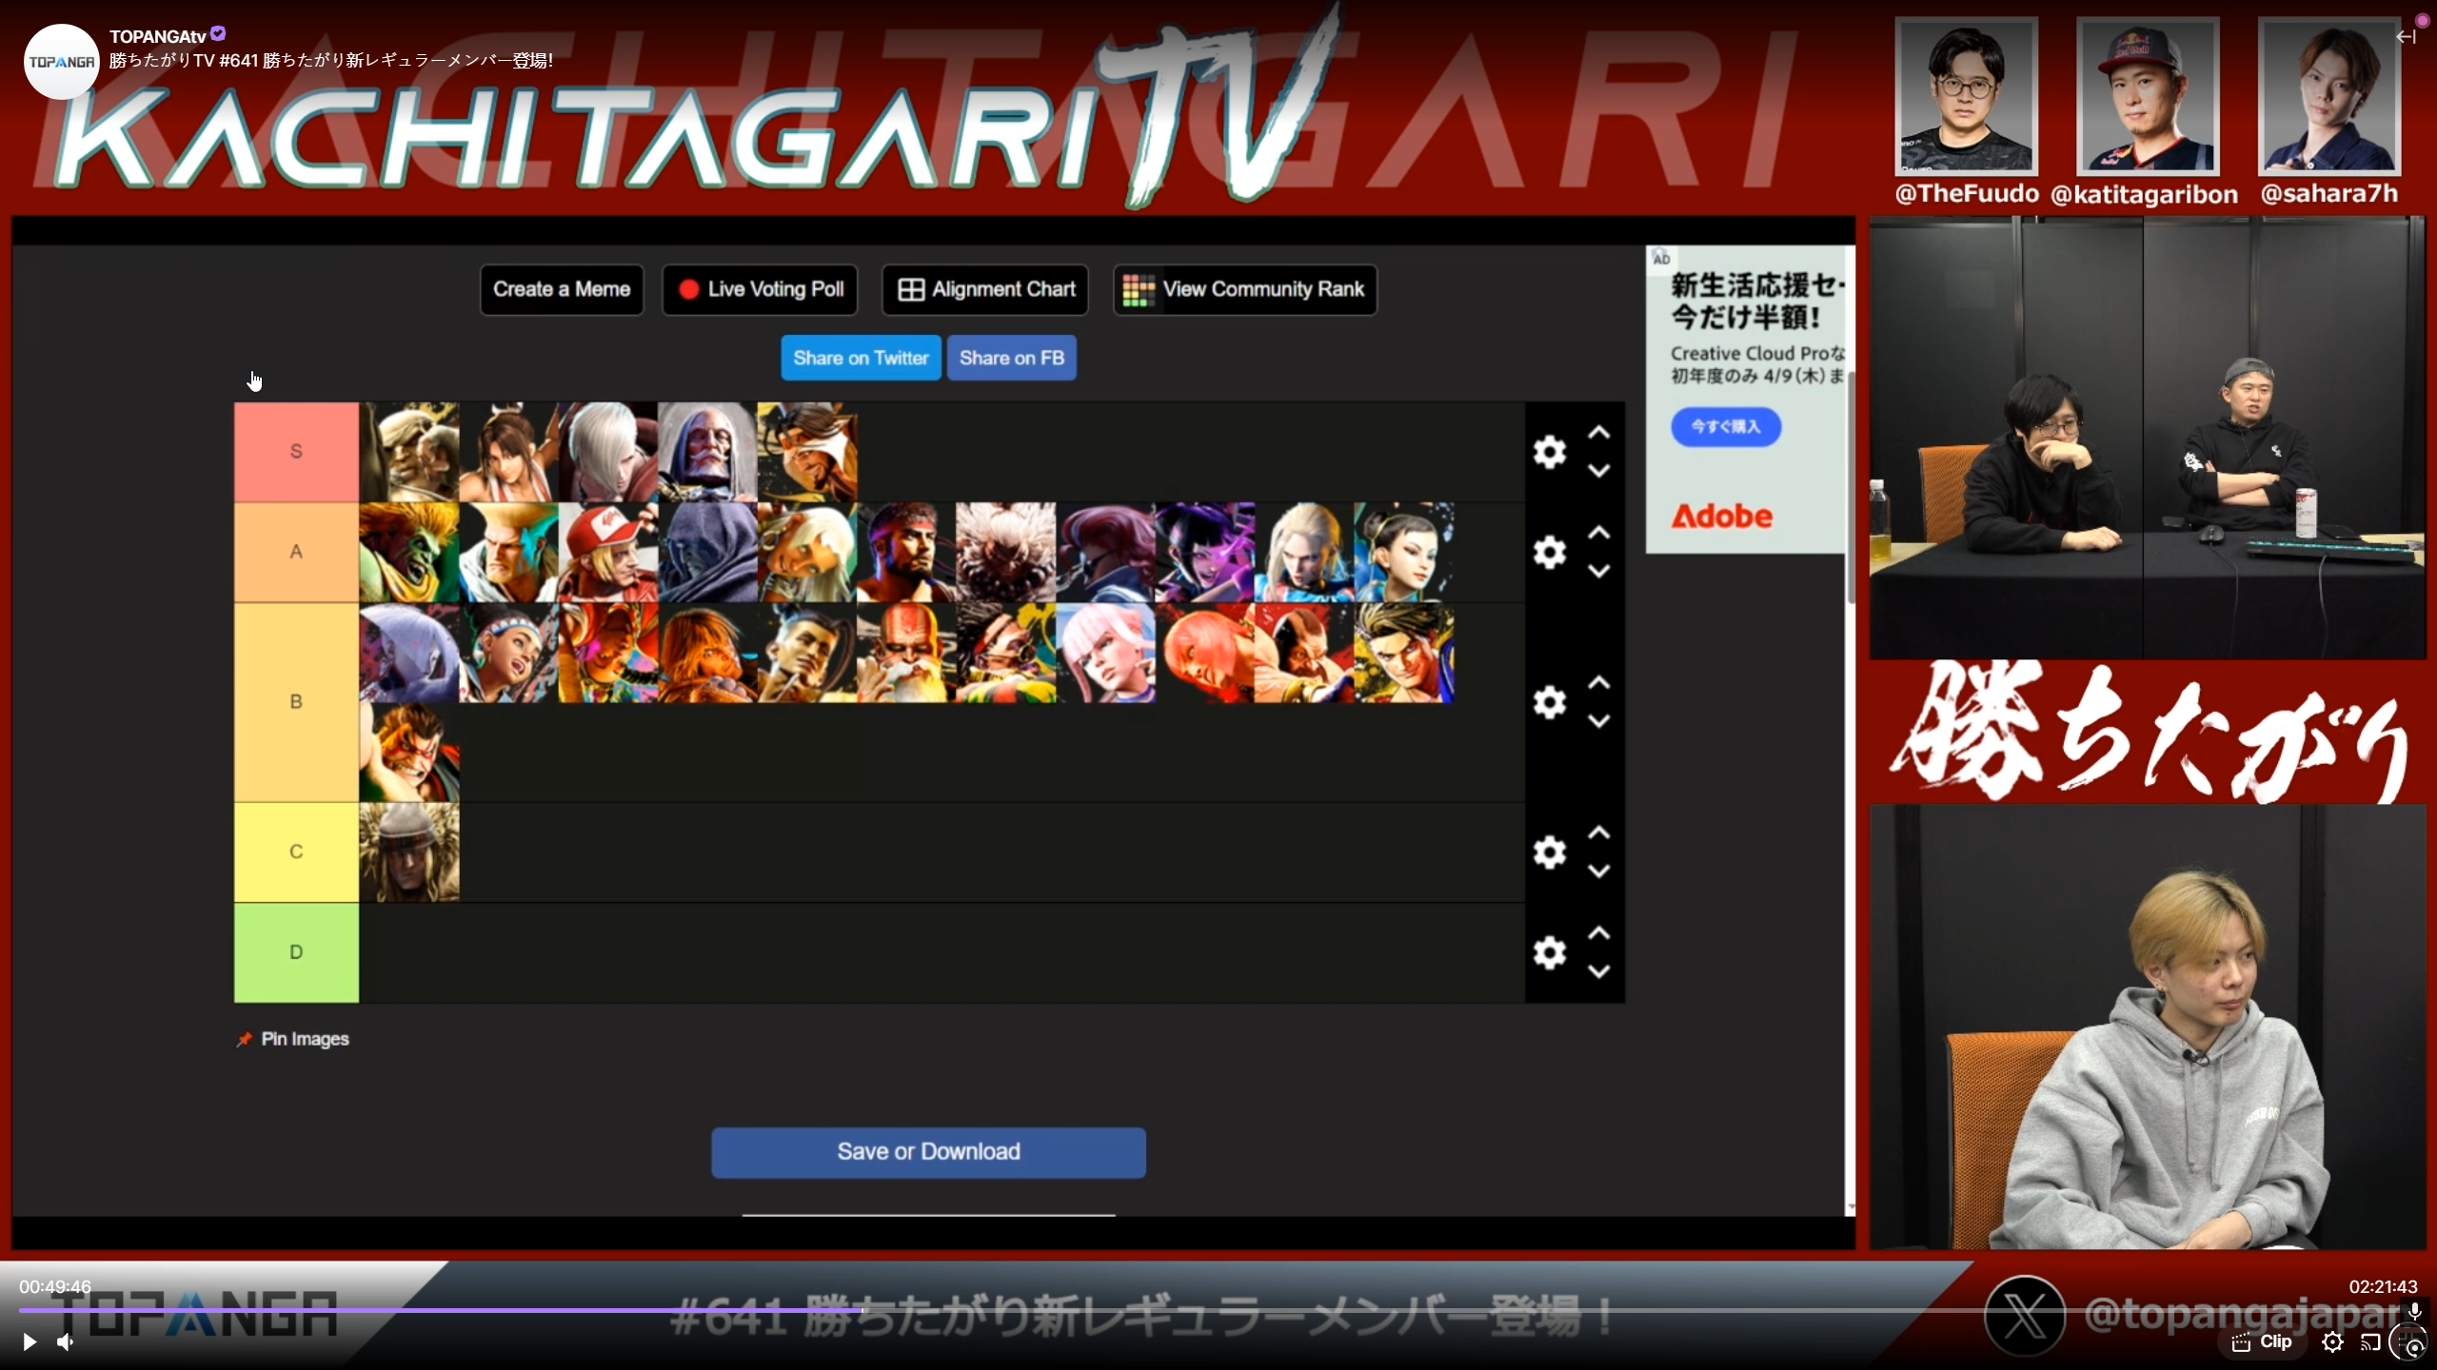This screenshot has width=2437, height=1370.
Task: Click Save or Download button
Action: tap(928, 1152)
